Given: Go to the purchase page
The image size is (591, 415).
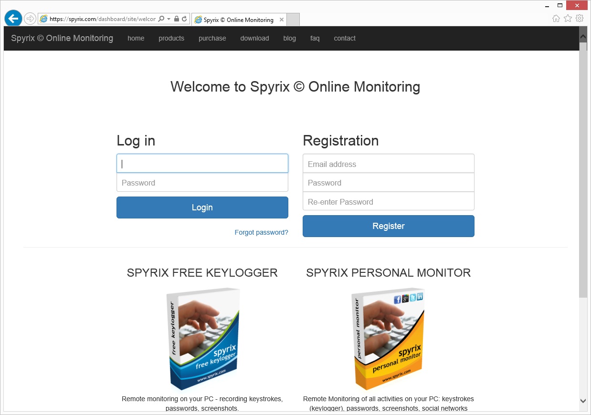Looking at the screenshot, I should (x=212, y=38).
